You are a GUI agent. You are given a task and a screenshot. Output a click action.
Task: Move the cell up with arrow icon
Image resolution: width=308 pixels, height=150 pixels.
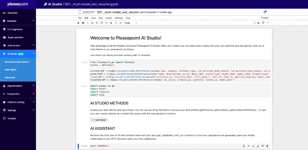tap(248, 146)
